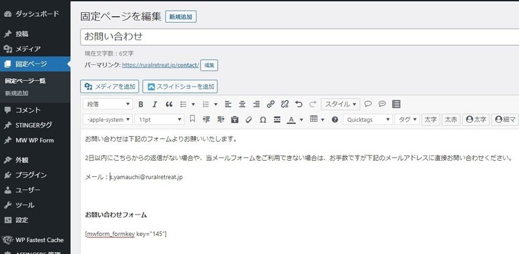The width and height of the screenshot is (519, 254).
Task: Insert a blockquote with the quote icon
Action: [x=169, y=104]
